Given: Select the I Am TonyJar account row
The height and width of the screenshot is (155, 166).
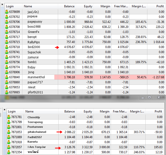Looking at the screenshot, I should click(x=36, y=147).
